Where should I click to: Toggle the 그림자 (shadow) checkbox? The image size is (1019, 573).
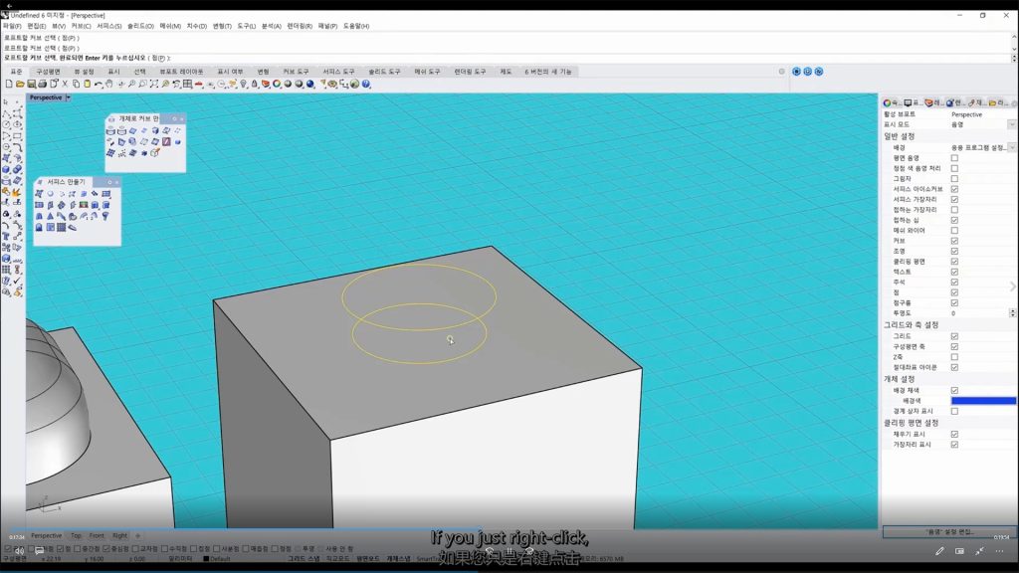(954, 179)
